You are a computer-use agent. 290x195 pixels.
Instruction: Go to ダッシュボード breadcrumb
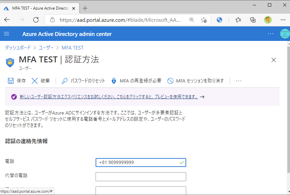pyautogui.click(x=18, y=48)
